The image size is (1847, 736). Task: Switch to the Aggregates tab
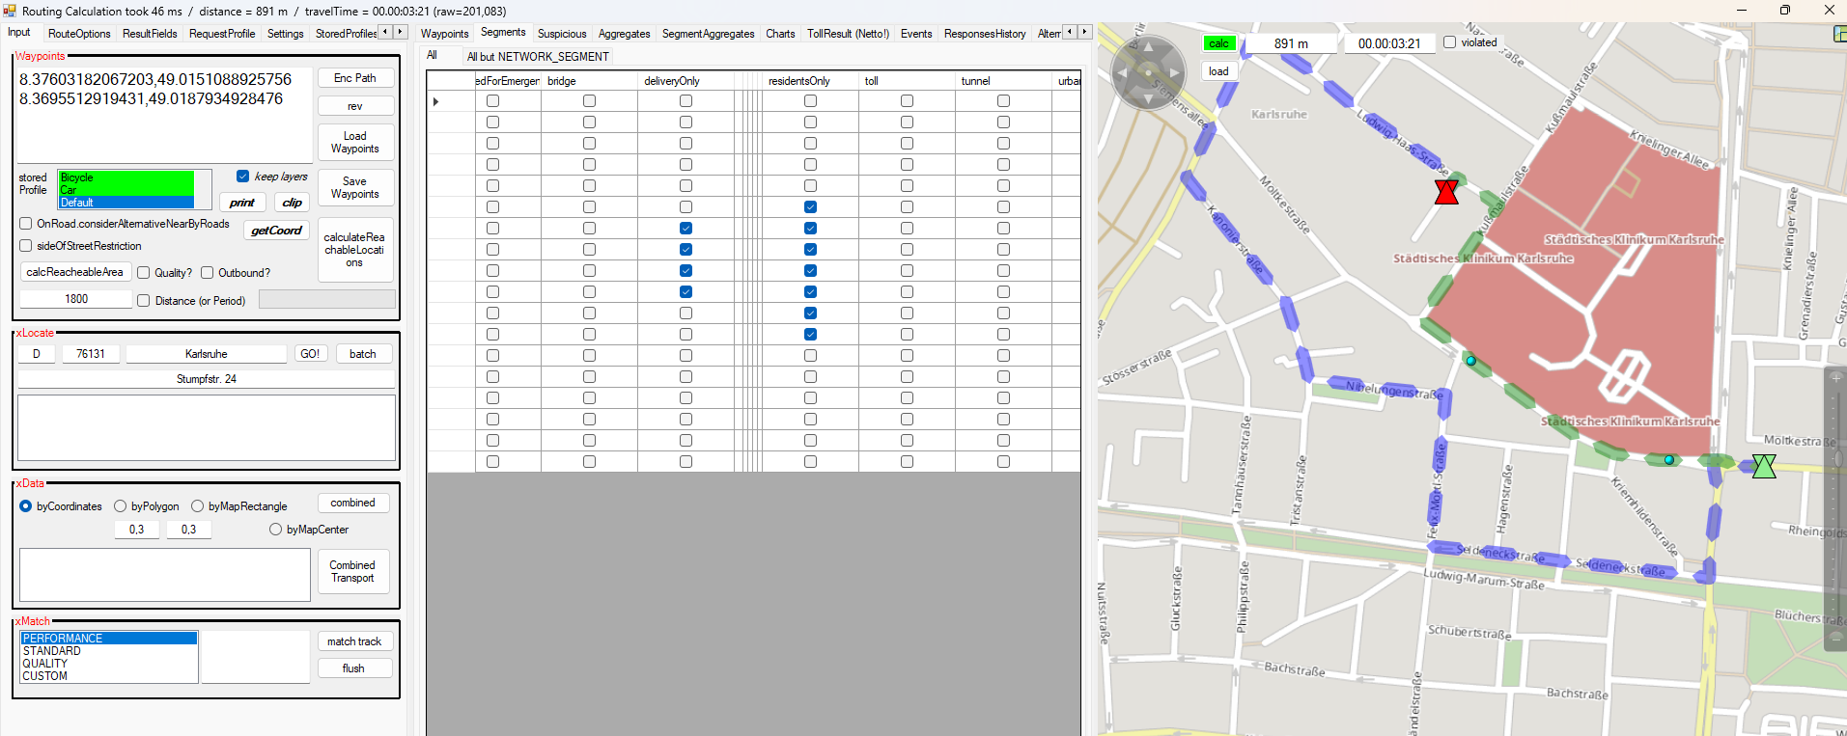624,34
